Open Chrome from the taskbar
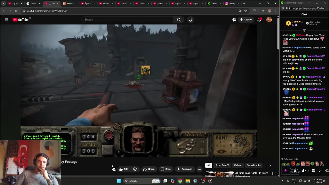Viewport: 329px width, 185px height. [180, 181]
